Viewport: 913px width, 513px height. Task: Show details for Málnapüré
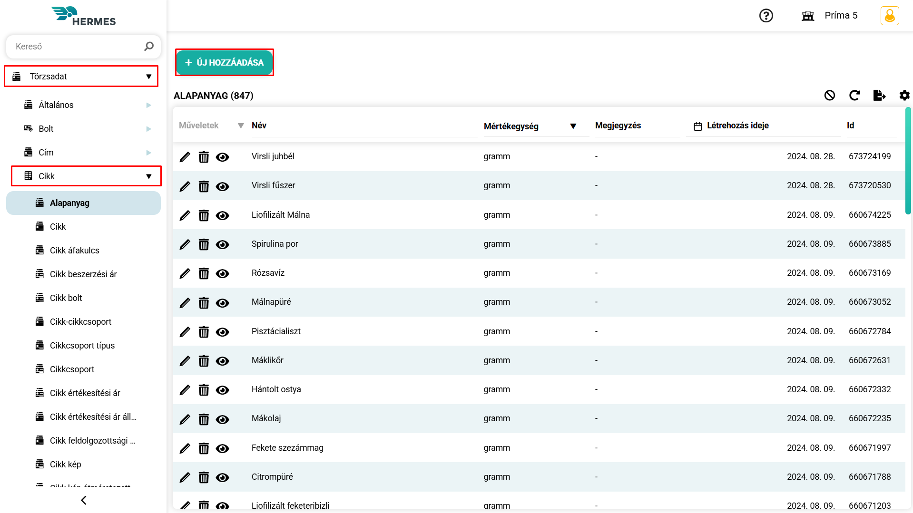click(222, 303)
